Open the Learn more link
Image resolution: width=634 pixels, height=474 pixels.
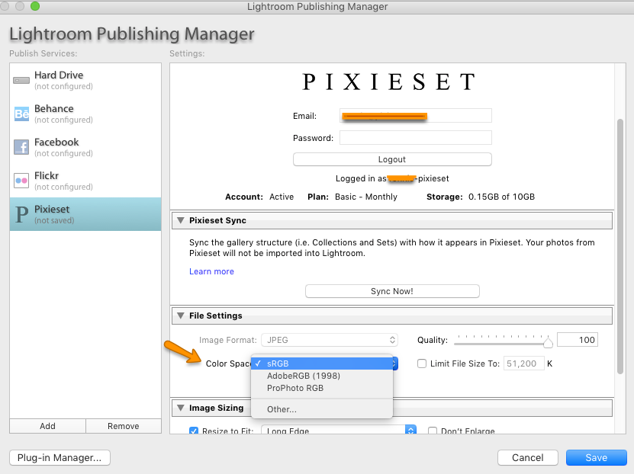[211, 272]
